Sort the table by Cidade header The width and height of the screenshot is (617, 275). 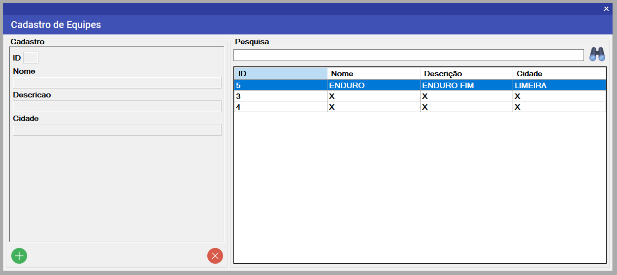559,73
